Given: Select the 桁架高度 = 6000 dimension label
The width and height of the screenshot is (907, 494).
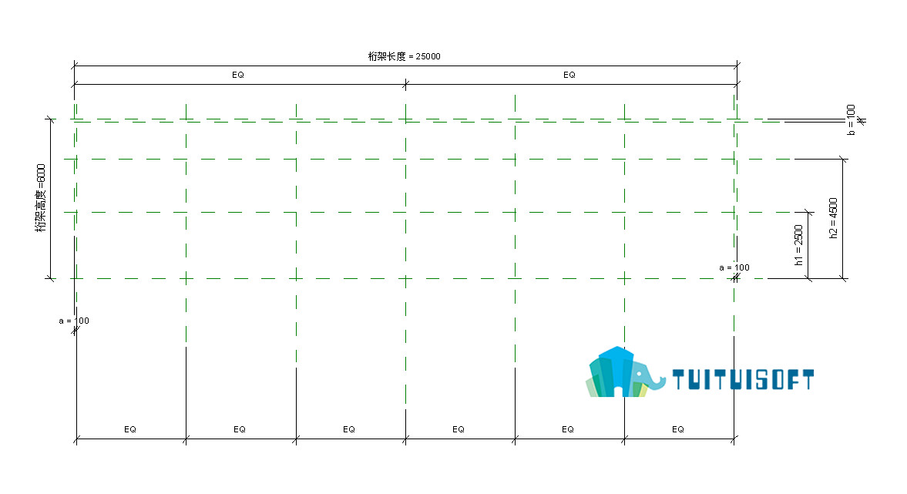Looking at the screenshot, I should 41,198.
